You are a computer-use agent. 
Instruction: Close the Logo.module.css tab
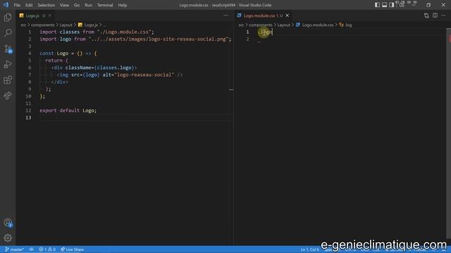click(287, 15)
